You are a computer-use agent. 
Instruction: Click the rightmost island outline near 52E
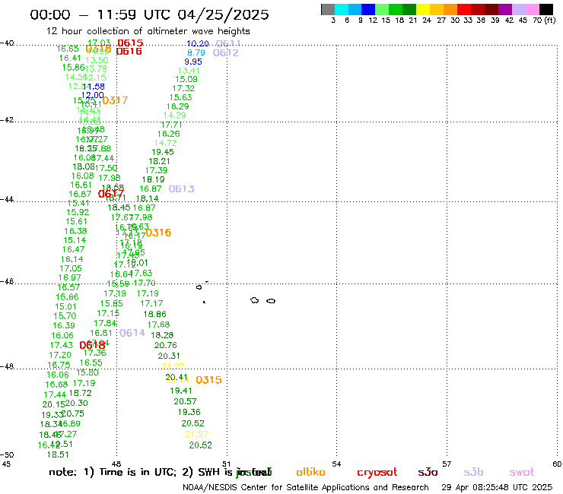[x=271, y=301]
